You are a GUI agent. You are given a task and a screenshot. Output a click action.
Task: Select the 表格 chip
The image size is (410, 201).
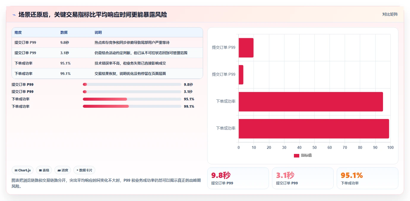(x=44, y=170)
